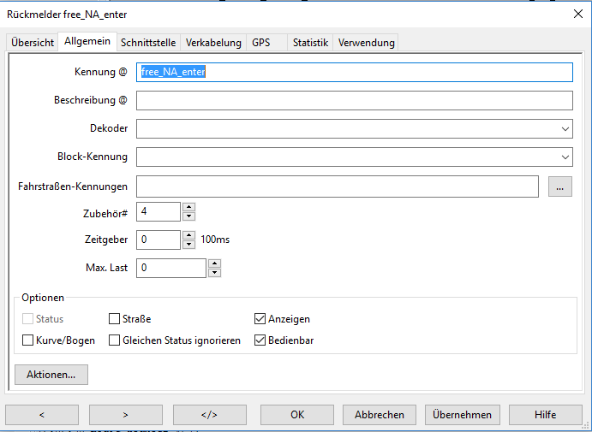The height and width of the screenshot is (432, 592).
Task: Disable the Bedienbar checkbox
Action: click(260, 340)
